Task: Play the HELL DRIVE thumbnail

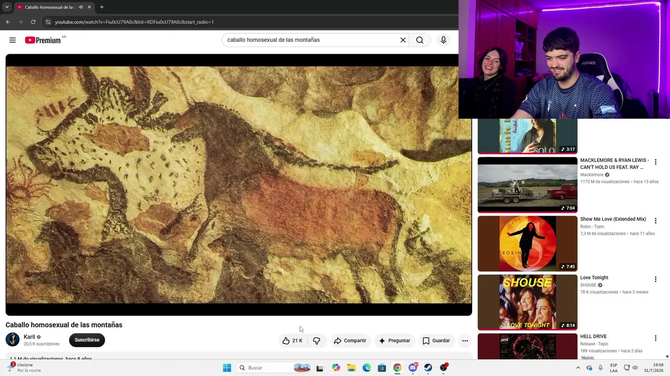Action: point(527,346)
